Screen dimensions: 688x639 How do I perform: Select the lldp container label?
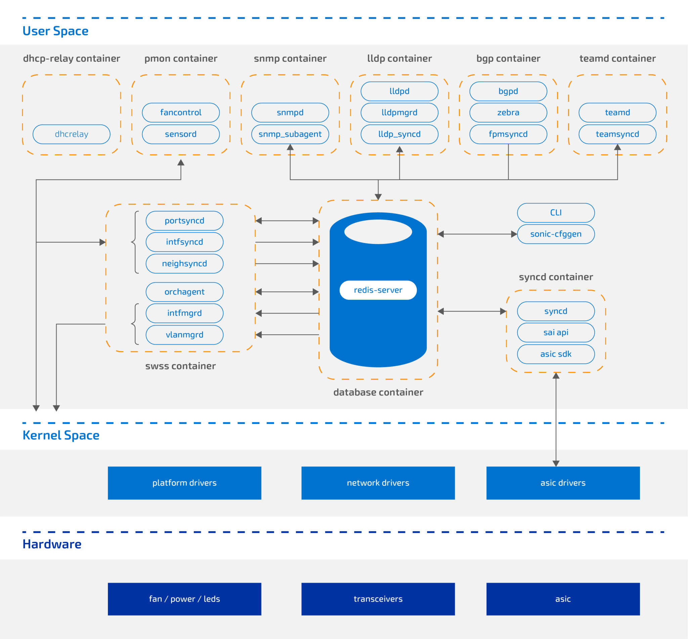[x=399, y=58]
